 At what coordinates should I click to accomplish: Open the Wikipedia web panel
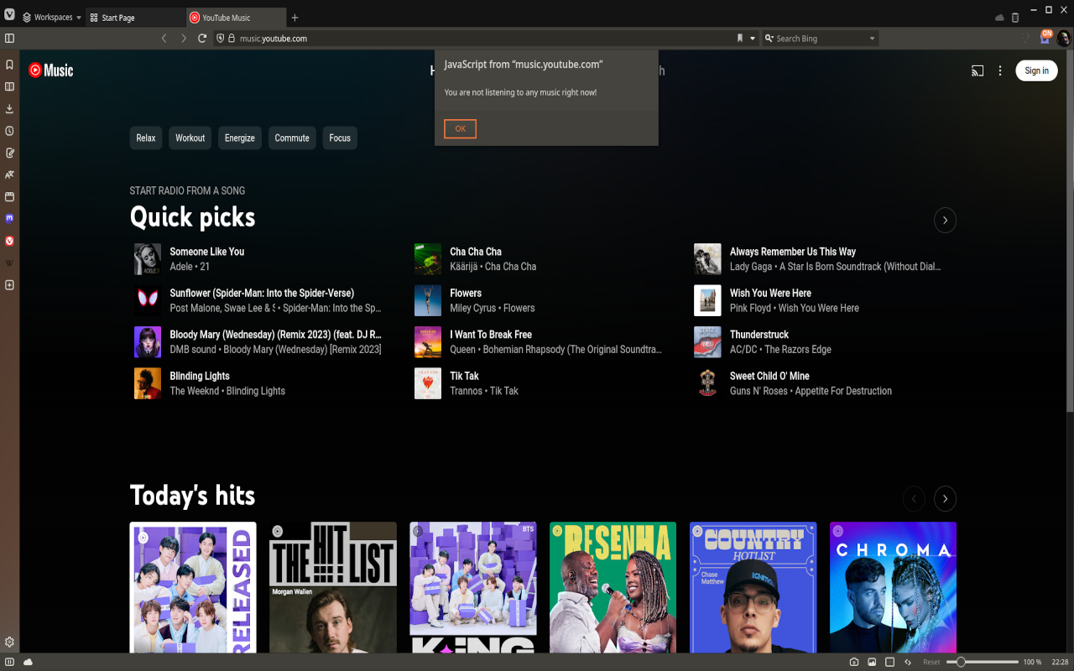(x=9, y=263)
